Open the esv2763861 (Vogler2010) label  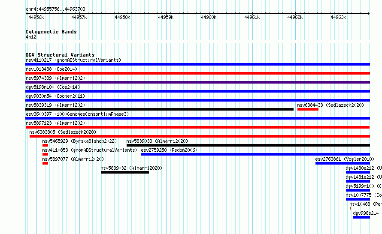[x=345, y=159]
